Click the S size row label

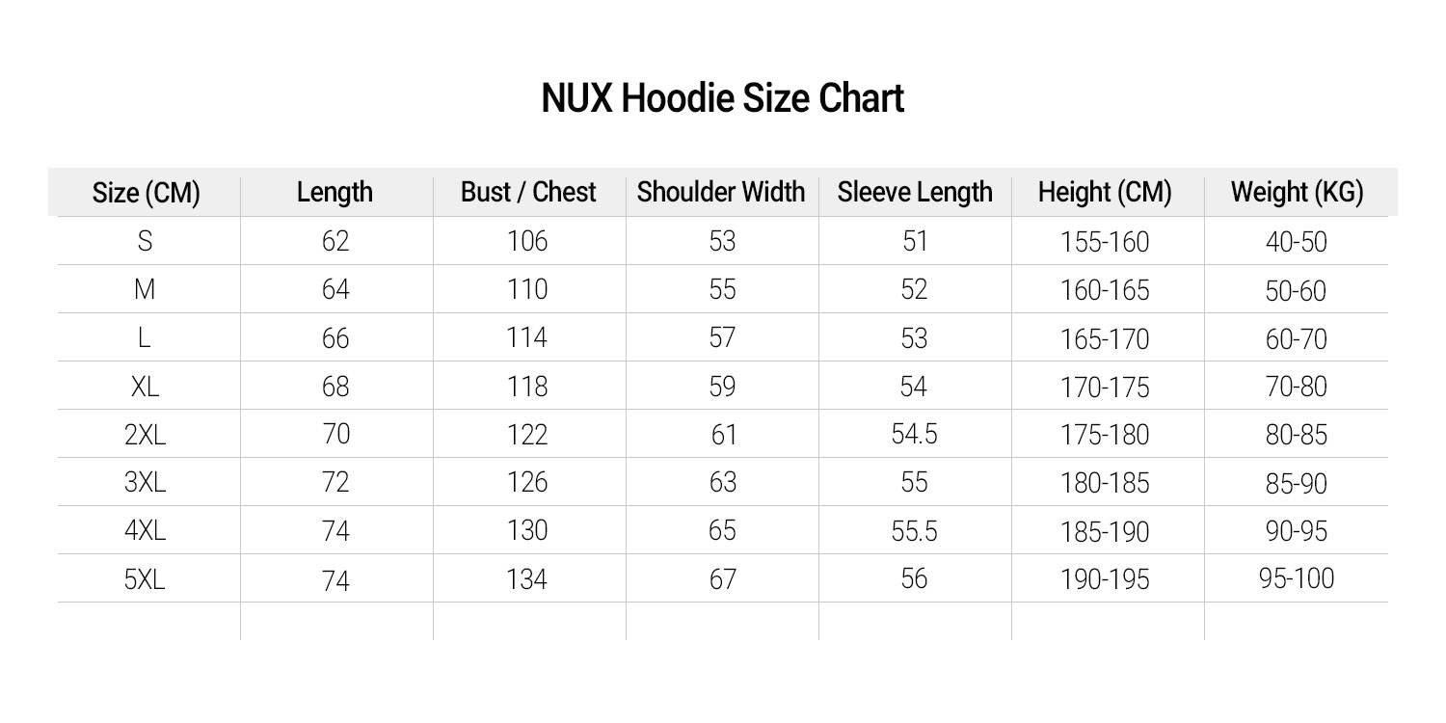click(x=145, y=241)
